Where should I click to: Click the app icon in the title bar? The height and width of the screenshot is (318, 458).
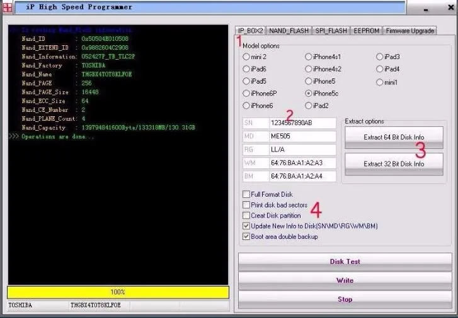8,8
